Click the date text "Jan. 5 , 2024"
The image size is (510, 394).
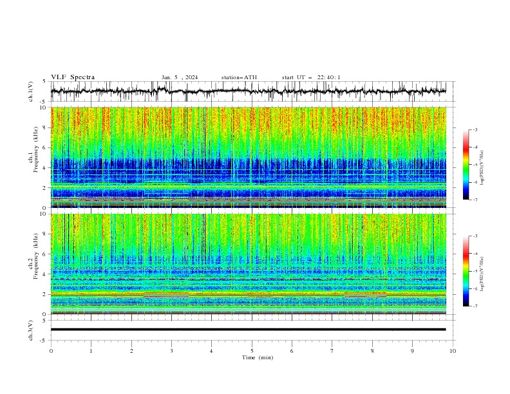pyautogui.click(x=180, y=77)
